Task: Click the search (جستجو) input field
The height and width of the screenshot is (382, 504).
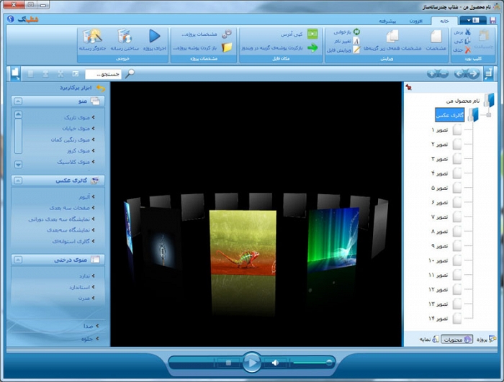Action: 103,73
